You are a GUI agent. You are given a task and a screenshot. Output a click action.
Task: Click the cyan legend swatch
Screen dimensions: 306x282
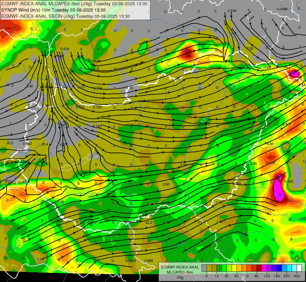click(x=289, y=268)
